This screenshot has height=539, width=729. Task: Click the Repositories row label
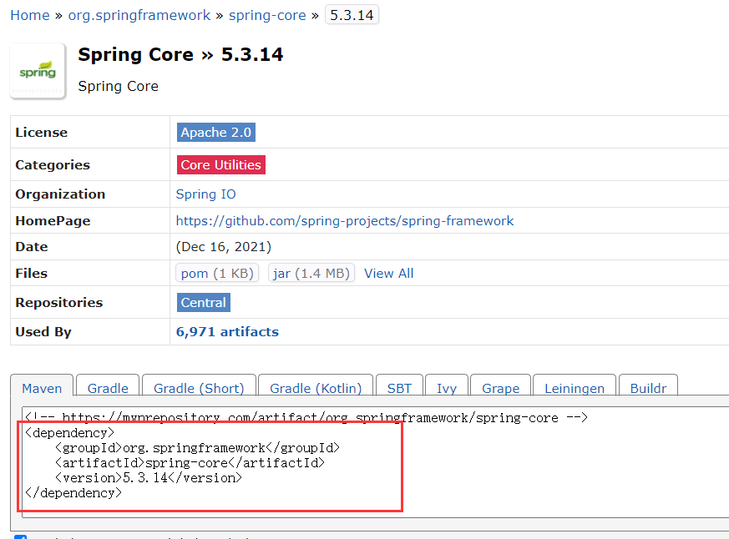(59, 303)
